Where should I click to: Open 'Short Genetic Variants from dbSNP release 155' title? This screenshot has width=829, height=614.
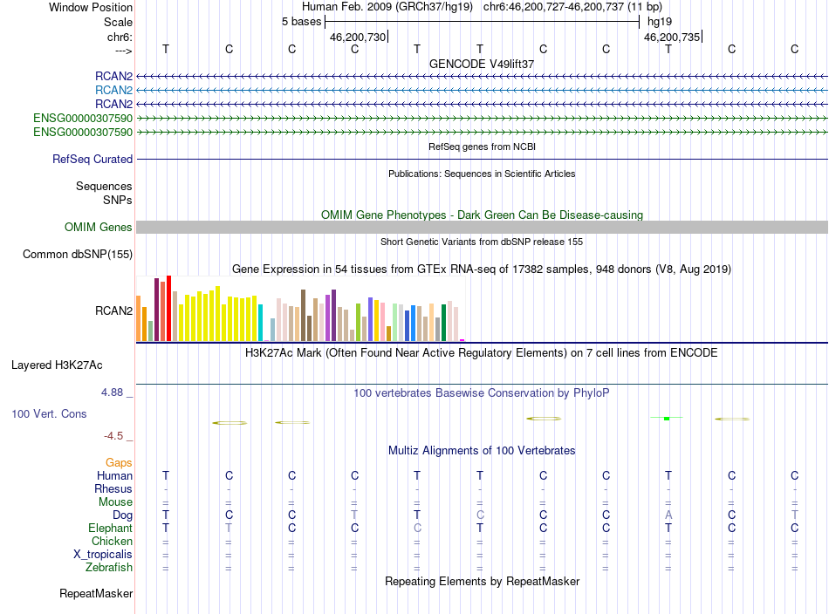pos(482,242)
